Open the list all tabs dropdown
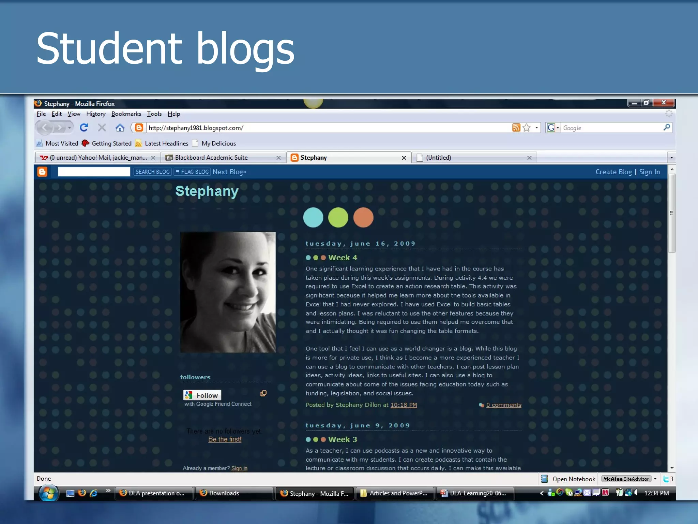 tap(671, 158)
